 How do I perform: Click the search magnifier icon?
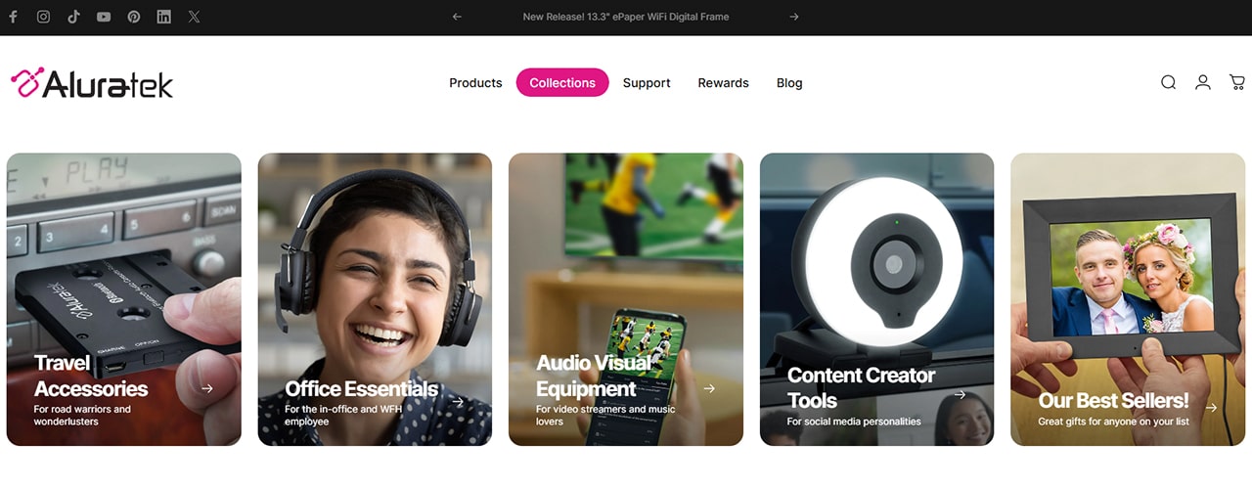[1168, 83]
